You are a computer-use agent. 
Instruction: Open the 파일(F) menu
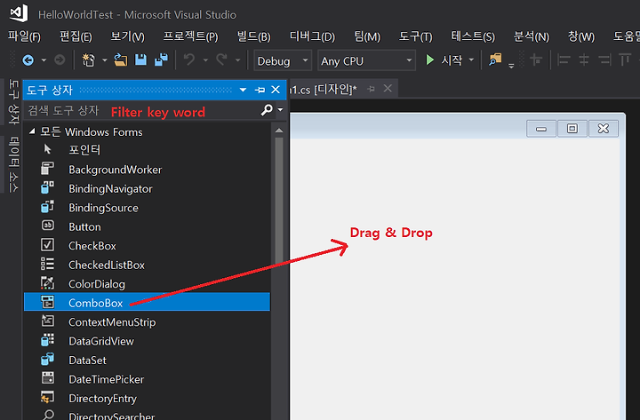coord(24,36)
